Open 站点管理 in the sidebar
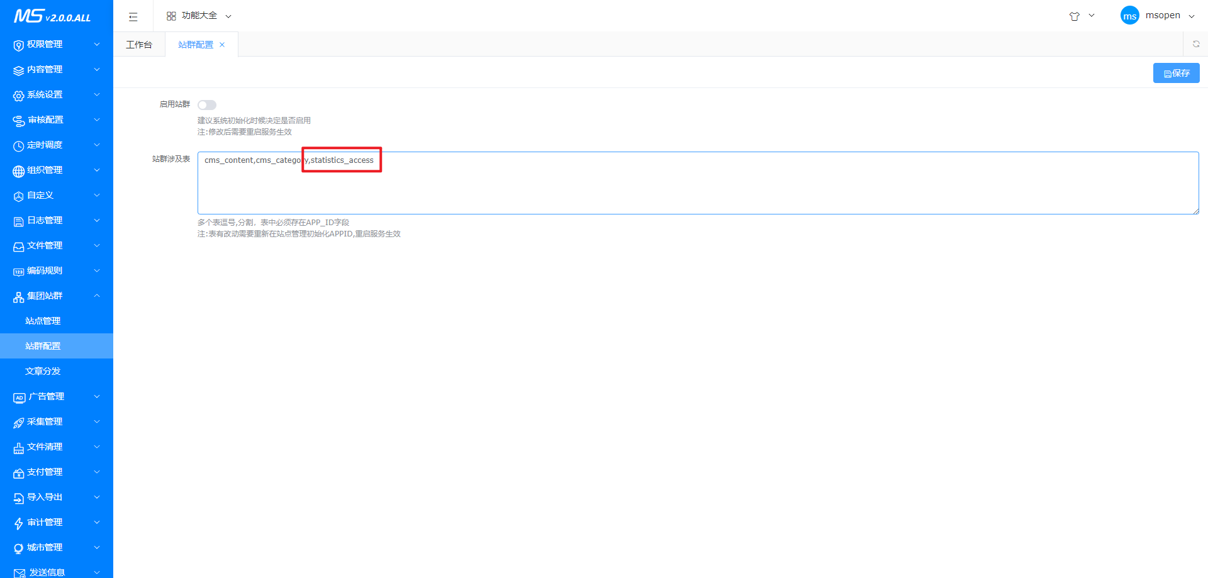1208x578 pixels. tap(43, 321)
